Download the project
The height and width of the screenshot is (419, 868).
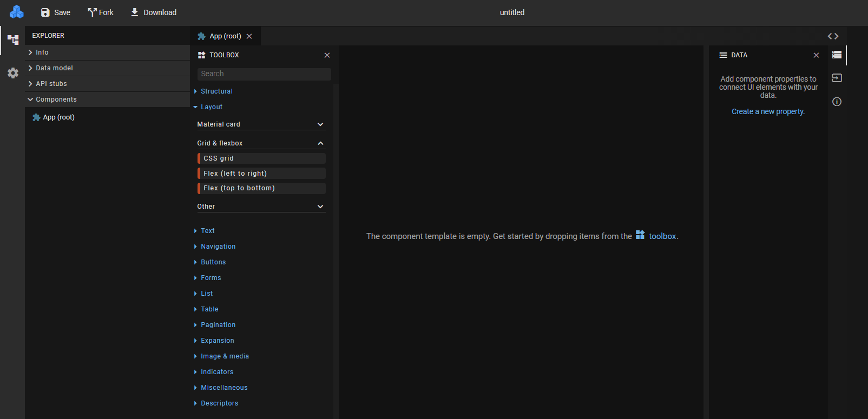[153, 12]
